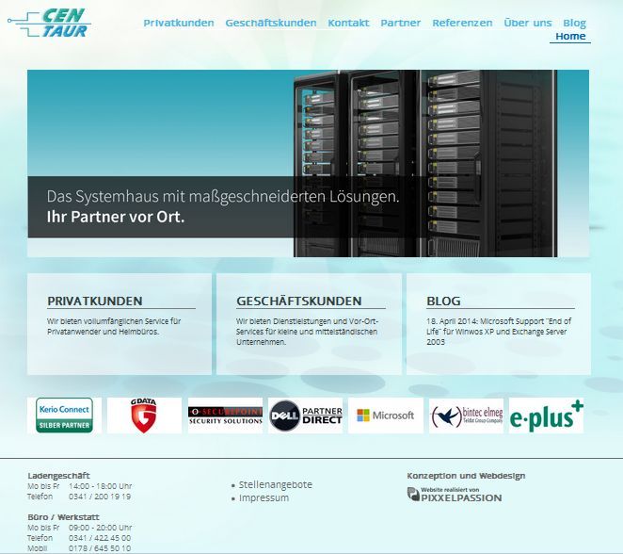Click the Securepoint Security Solutions logo

click(225, 415)
